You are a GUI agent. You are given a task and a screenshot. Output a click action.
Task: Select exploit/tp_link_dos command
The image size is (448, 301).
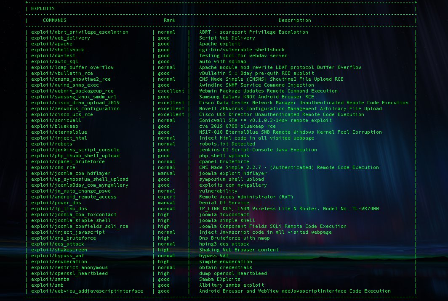[59, 209]
